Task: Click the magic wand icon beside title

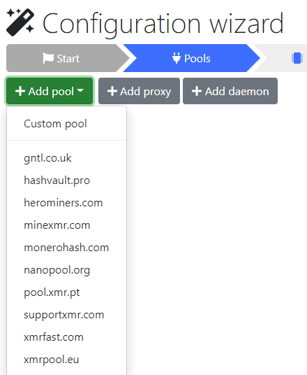Action: [x=20, y=22]
